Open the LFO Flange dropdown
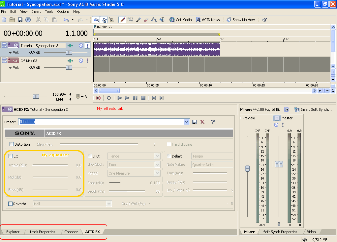The image size is (337, 242). [158, 156]
